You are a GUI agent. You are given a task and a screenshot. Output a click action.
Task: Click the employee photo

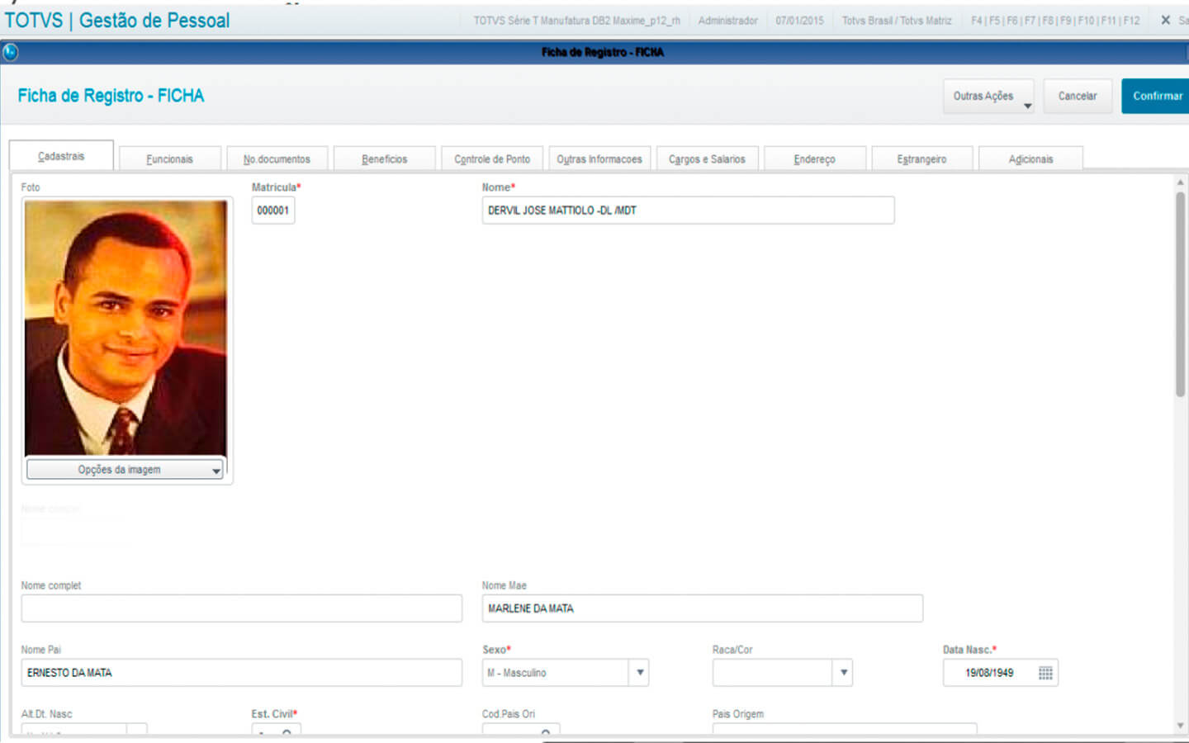pos(126,328)
